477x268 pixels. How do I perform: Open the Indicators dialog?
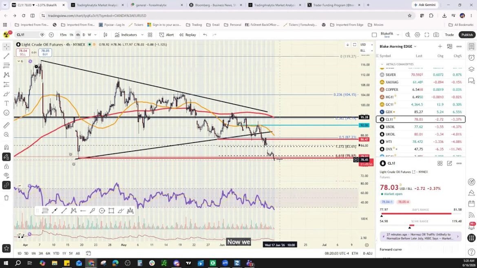coord(126,35)
